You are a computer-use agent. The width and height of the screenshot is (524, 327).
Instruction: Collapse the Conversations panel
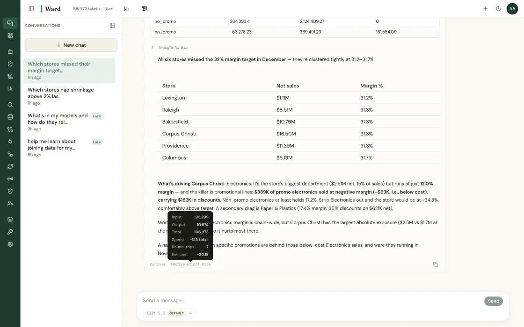(112, 25)
